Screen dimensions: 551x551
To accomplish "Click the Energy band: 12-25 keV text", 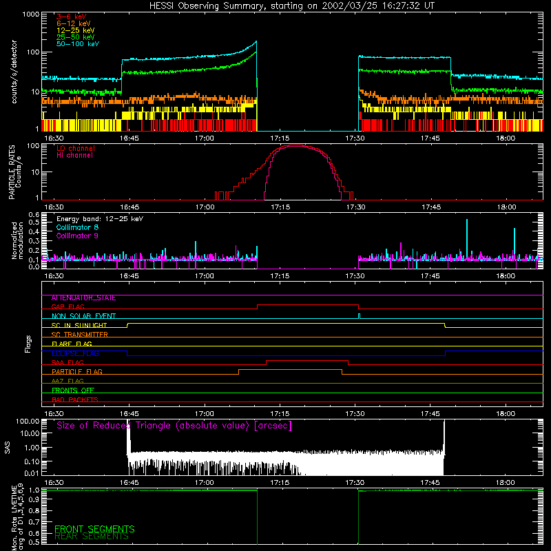I will 100,219.
